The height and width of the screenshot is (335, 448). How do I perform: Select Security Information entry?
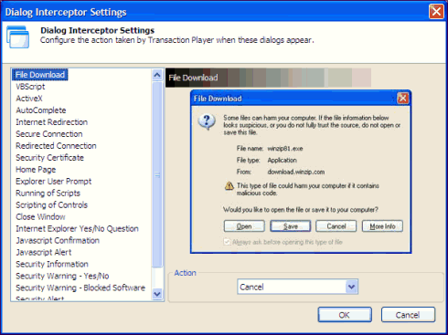coord(52,265)
